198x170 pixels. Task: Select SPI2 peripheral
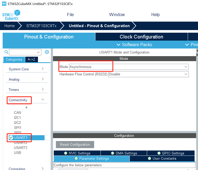[18, 132]
